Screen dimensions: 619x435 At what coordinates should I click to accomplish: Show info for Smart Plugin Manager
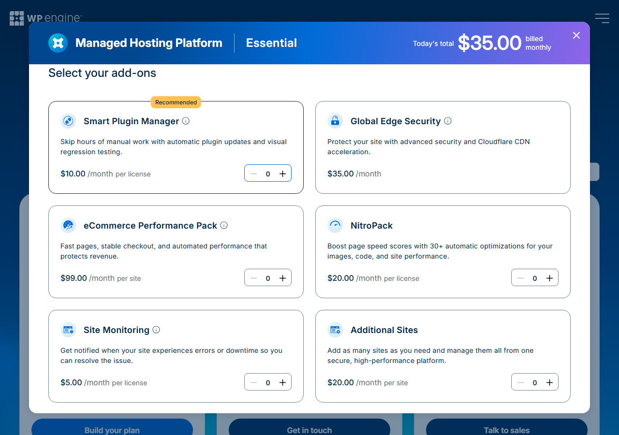tap(186, 121)
